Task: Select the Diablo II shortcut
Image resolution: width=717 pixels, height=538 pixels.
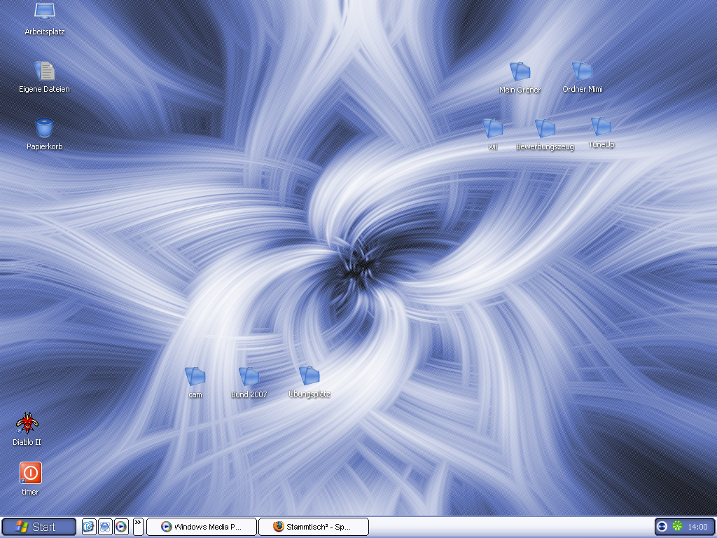Action: pyautogui.click(x=27, y=423)
